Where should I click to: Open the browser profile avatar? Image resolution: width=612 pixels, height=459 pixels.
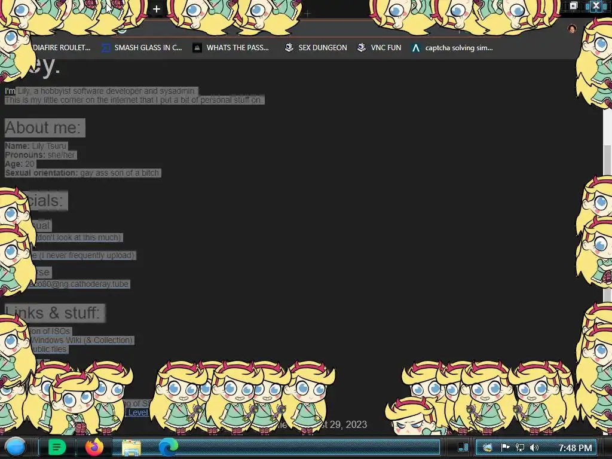(x=572, y=29)
